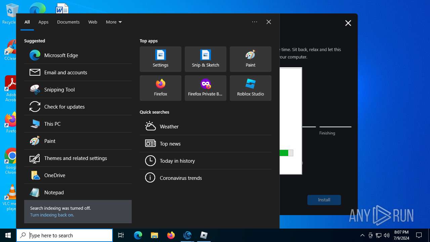Viewport: 430px width, 242px height.
Task: Open Edge from the taskbar
Action: [x=138, y=235]
